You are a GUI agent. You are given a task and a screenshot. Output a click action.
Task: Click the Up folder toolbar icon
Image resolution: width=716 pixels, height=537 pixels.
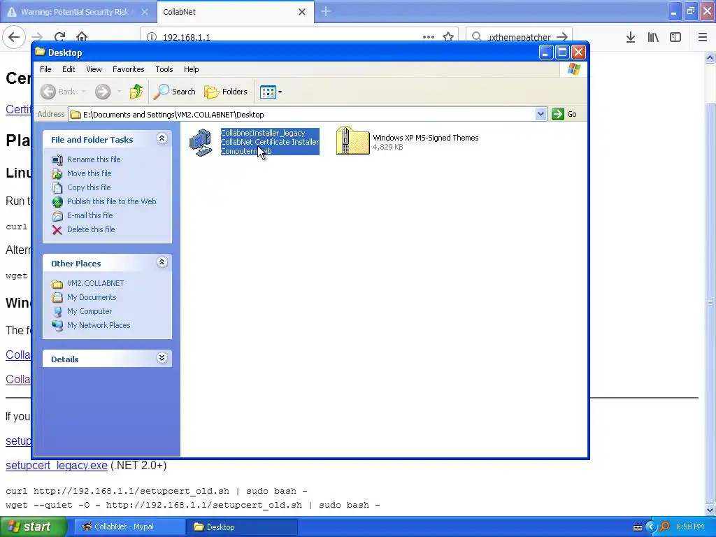(136, 92)
